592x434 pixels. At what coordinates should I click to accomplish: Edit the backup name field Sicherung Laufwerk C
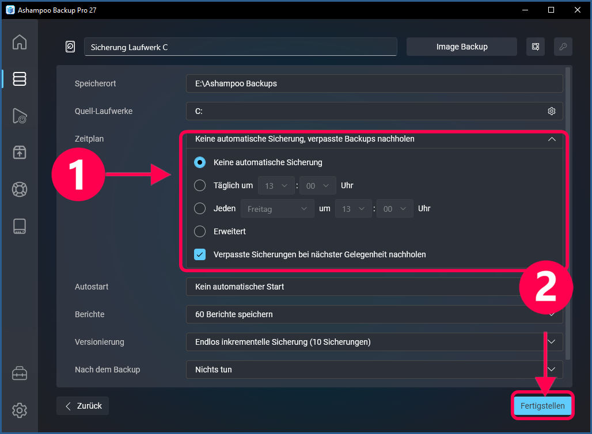pyautogui.click(x=241, y=47)
